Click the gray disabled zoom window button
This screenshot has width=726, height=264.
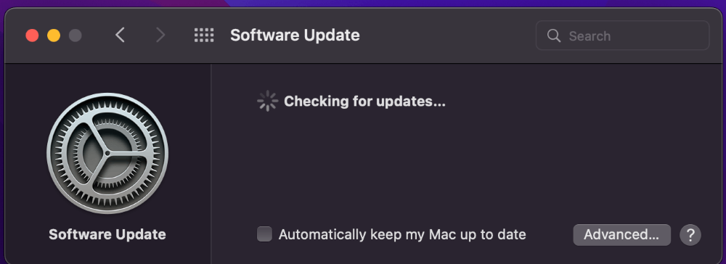point(75,36)
